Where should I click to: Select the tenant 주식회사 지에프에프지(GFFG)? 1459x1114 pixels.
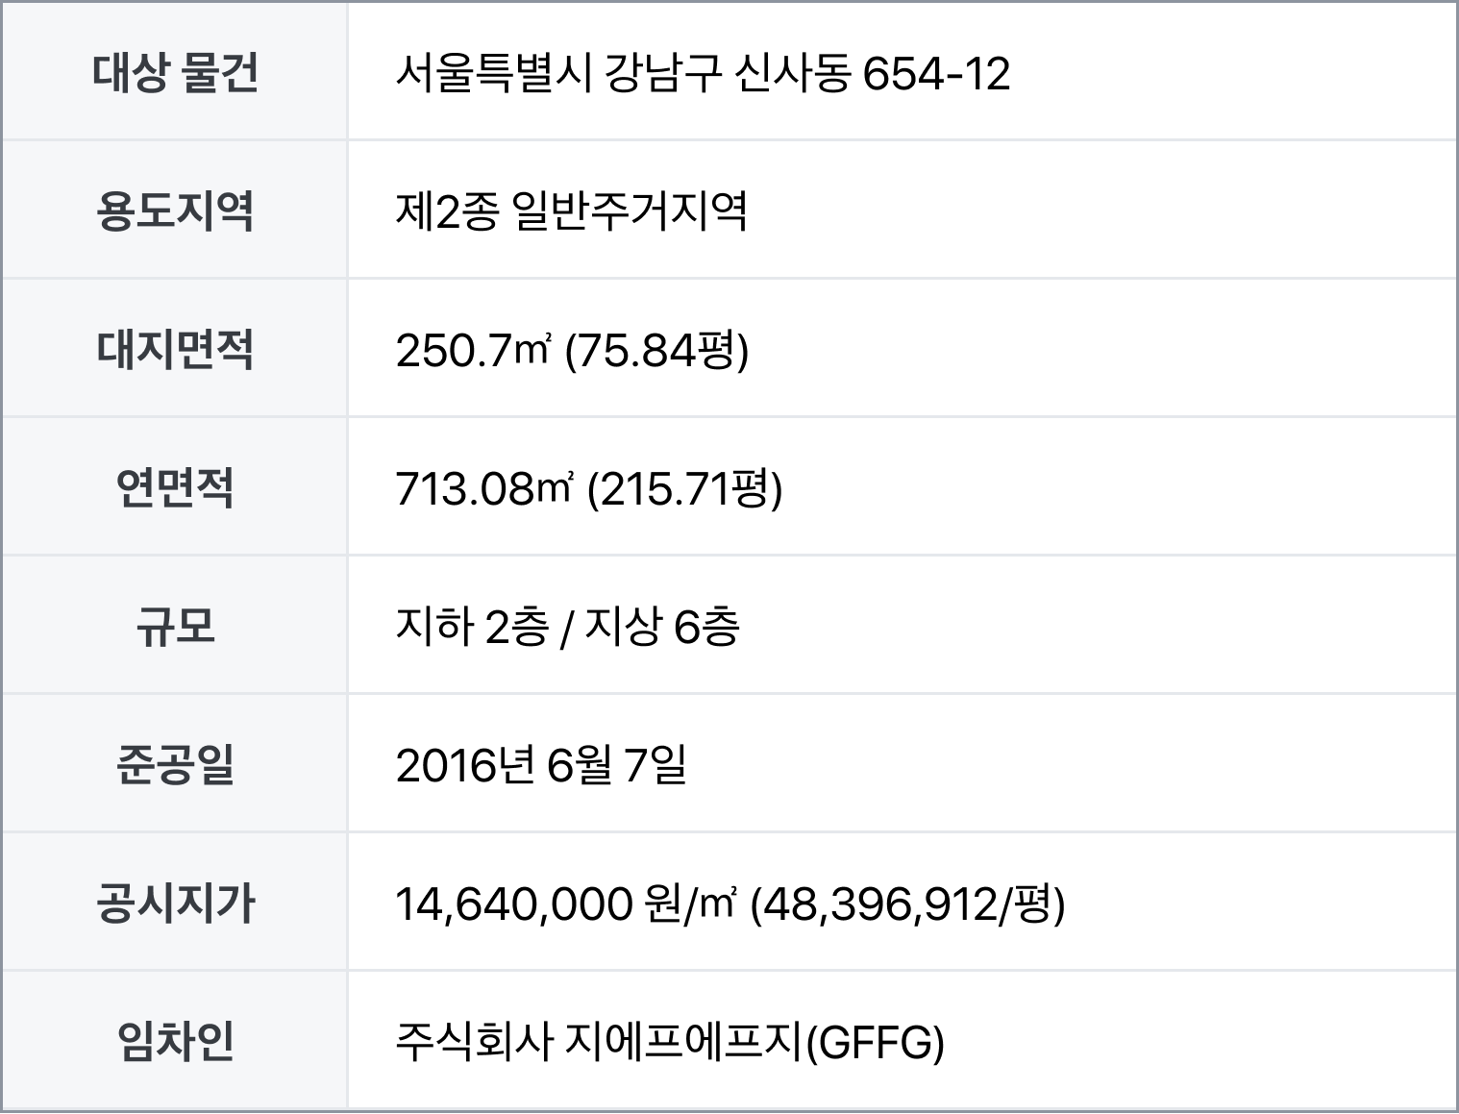tap(670, 1043)
